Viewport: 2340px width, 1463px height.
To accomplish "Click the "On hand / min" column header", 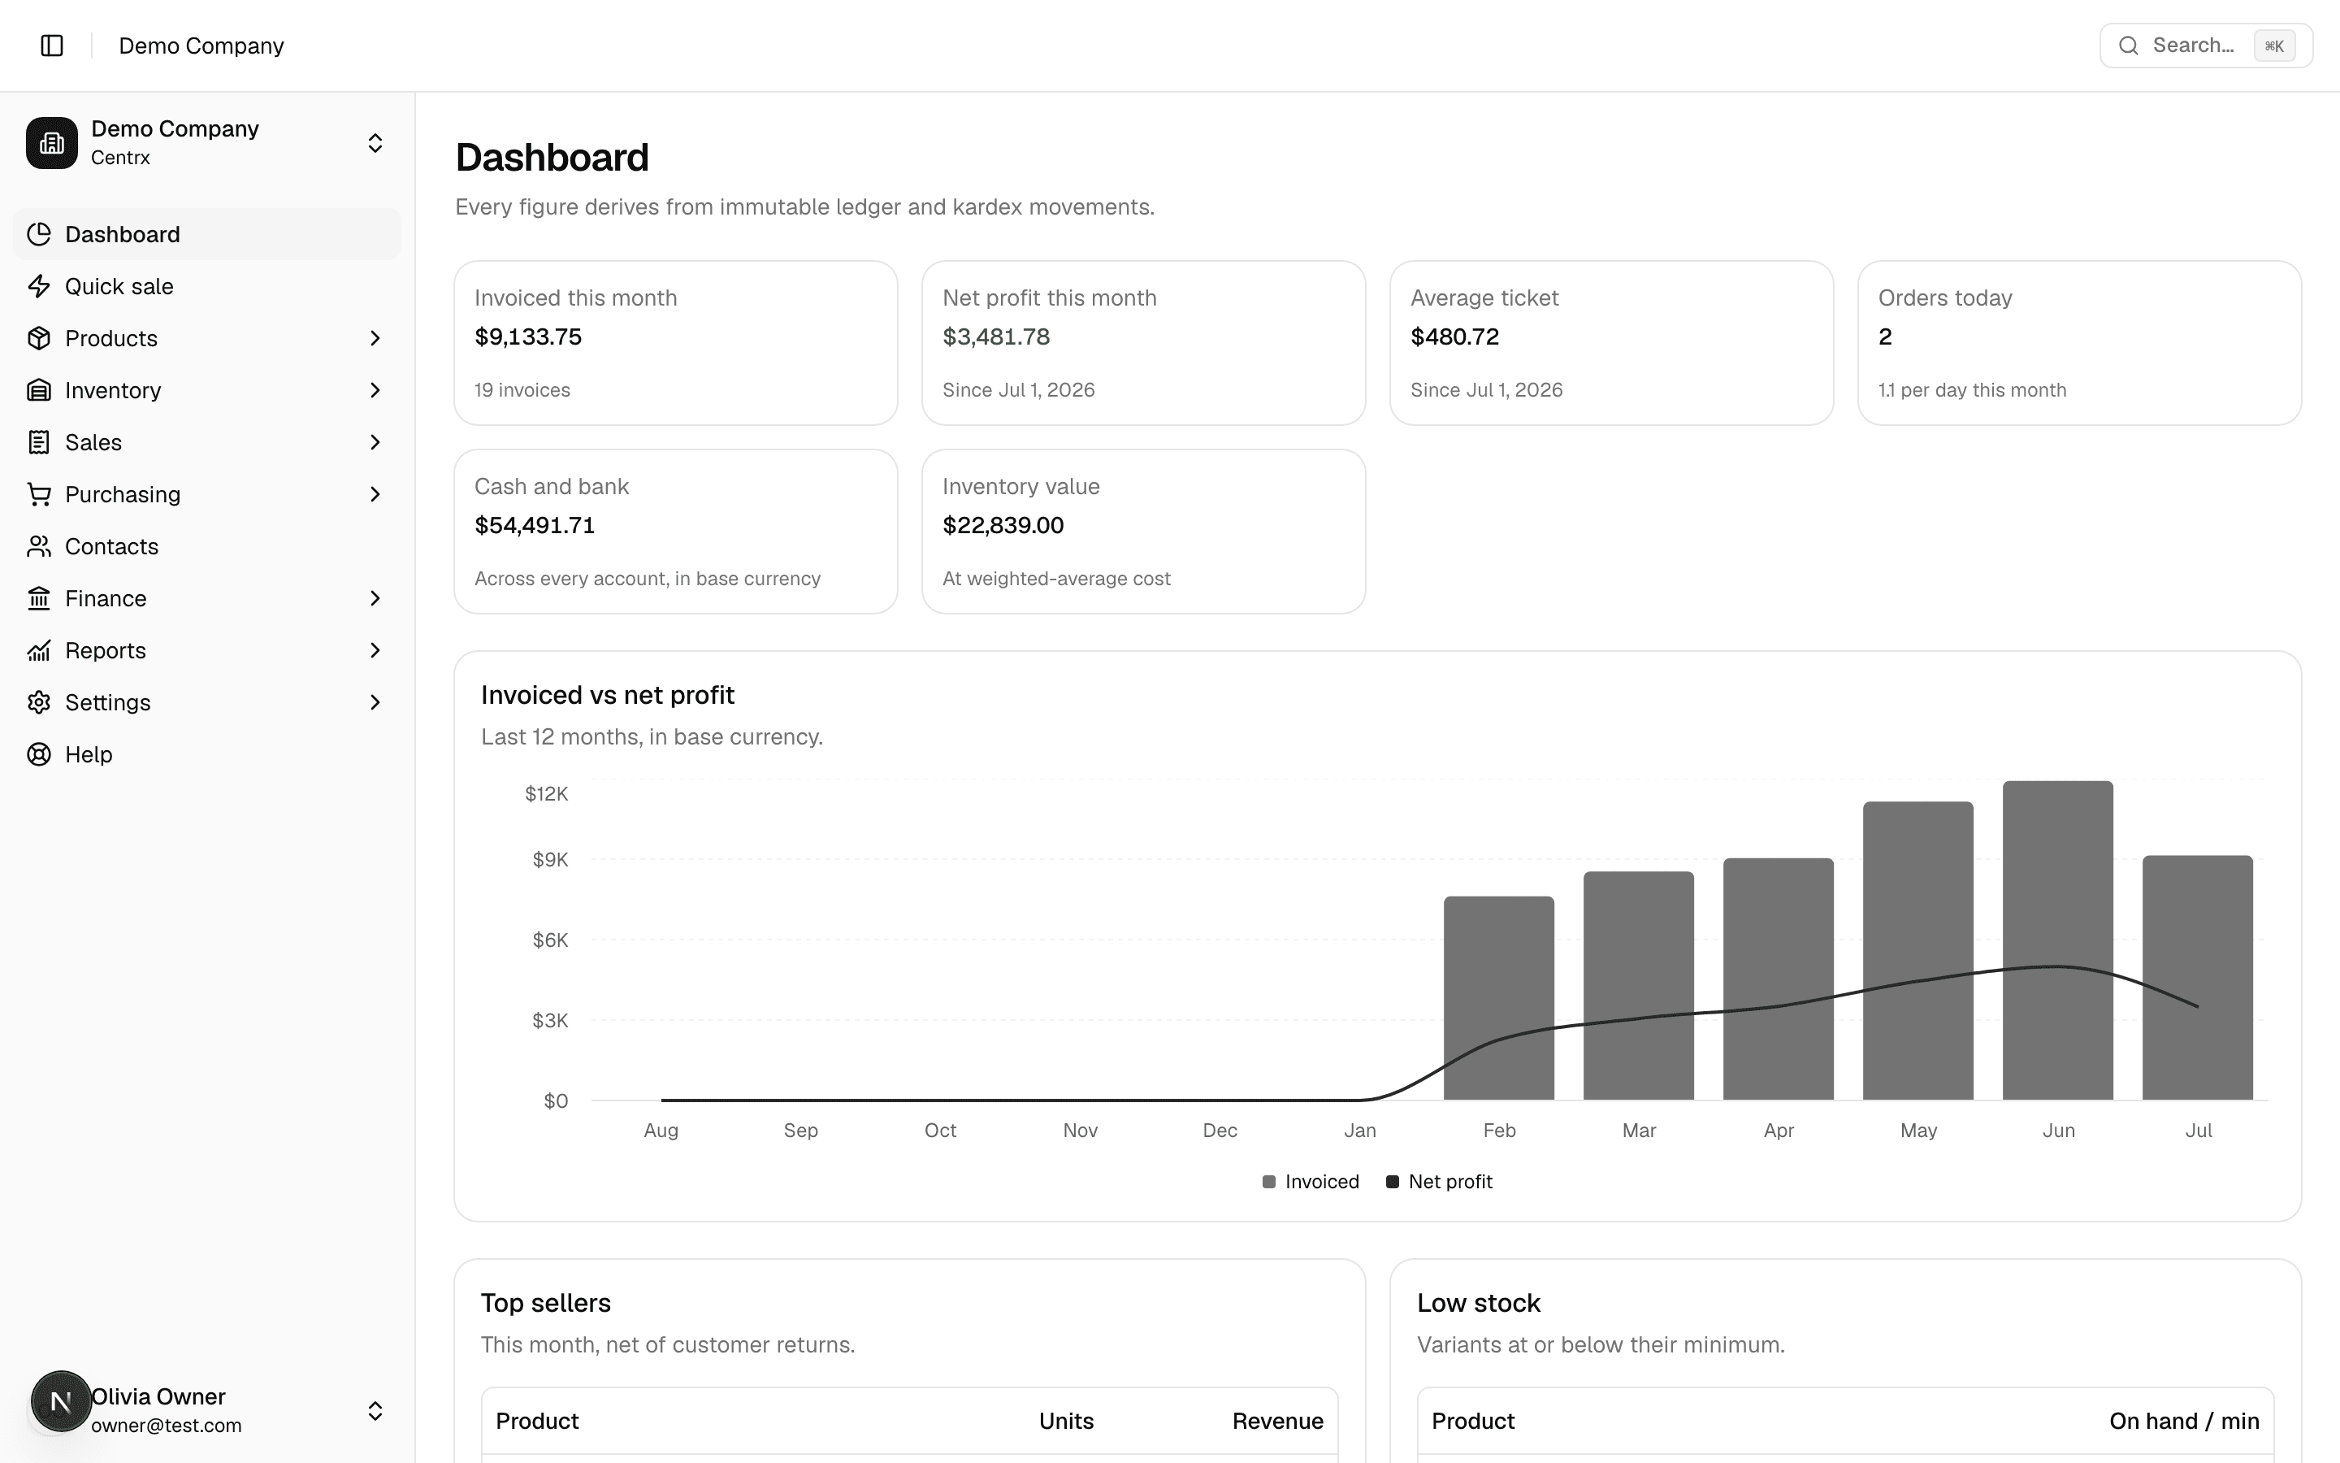I will (x=2184, y=1422).
